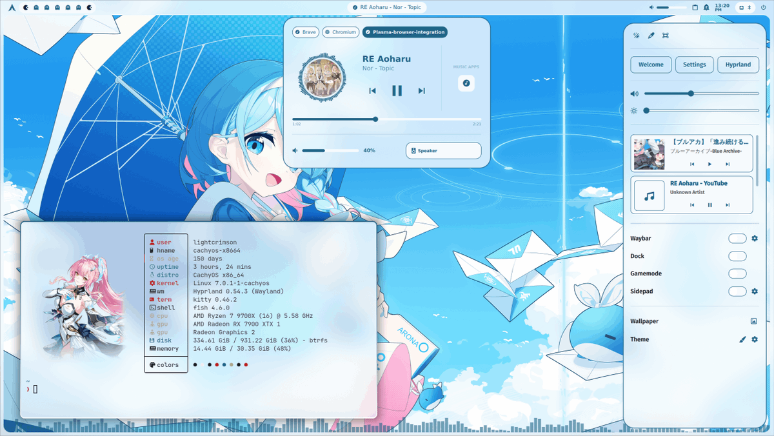Open Sidepad settings gear
This screenshot has width=774, height=436.
pyautogui.click(x=755, y=292)
